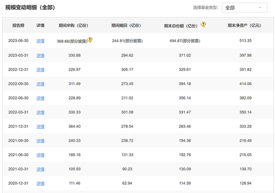Open 详情 link for 2021-03-31
Screen dimensions: 275x193
pyautogui.click(x=40, y=169)
